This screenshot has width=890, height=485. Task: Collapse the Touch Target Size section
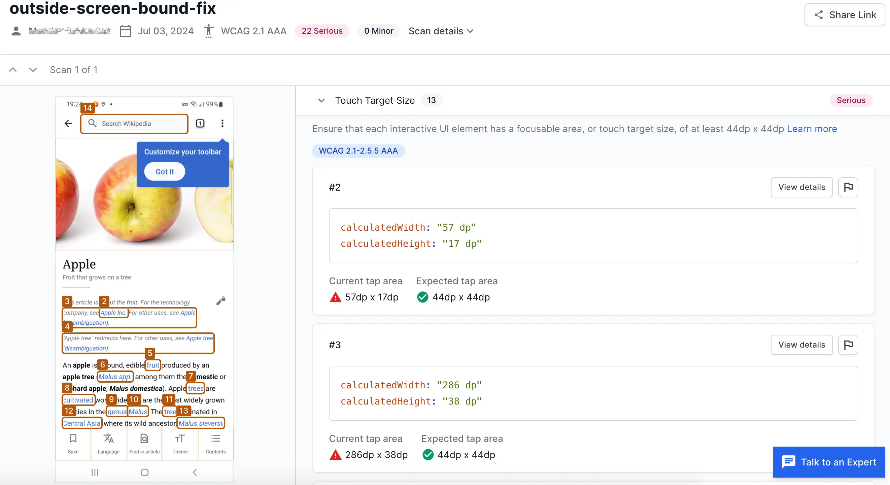tap(321, 101)
